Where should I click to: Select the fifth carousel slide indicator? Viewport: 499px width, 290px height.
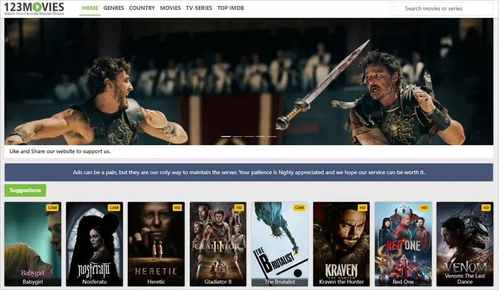point(272,136)
